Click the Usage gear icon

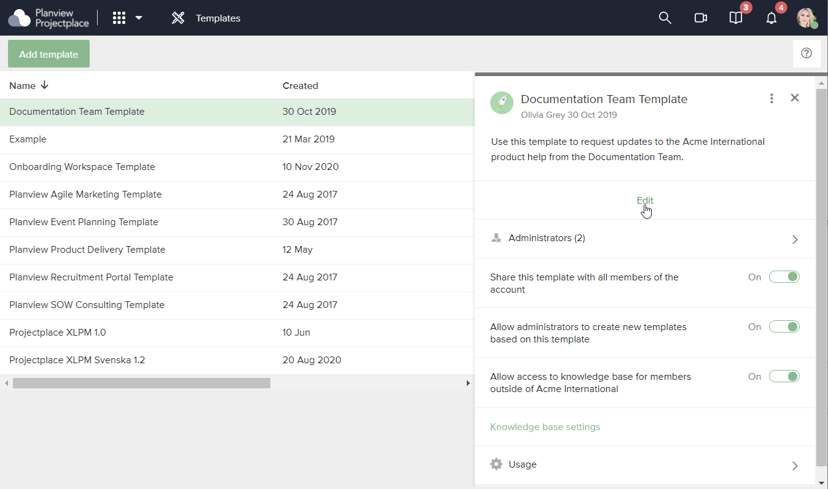(x=496, y=464)
